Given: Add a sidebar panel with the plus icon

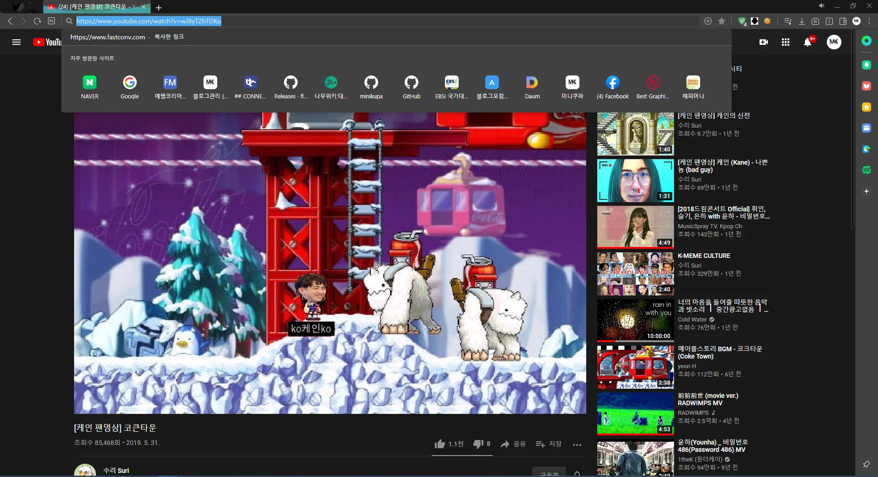Looking at the screenshot, I should [866, 191].
